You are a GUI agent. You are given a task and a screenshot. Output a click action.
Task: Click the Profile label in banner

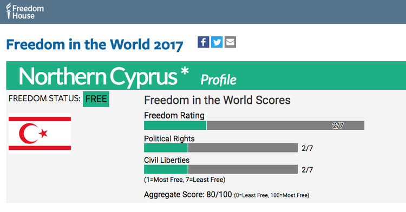coord(218,79)
